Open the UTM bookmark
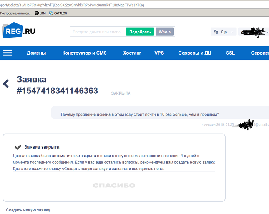This screenshot has height=214, width=269. click(x=40, y=13)
